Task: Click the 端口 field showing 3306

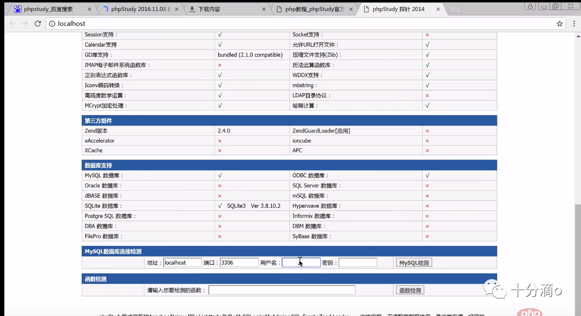Action: pyautogui.click(x=239, y=263)
